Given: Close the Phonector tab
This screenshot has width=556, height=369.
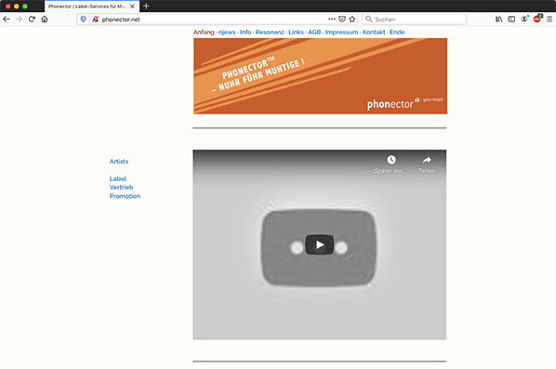Looking at the screenshot, I should click(x=132, y=7).
